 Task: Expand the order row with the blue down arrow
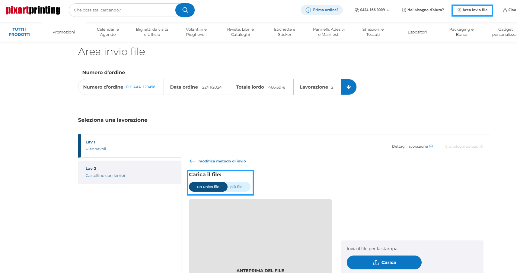pyautogui.click(x=349, y=87)
